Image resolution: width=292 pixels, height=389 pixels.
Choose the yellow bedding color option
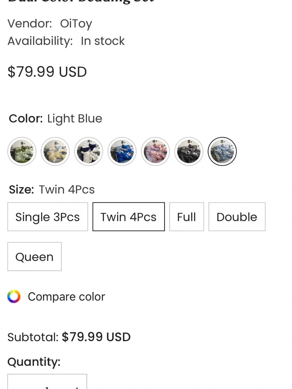55,151
